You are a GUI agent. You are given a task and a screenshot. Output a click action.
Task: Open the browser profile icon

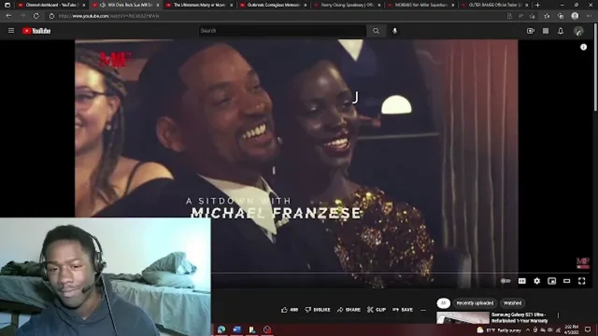575,15
